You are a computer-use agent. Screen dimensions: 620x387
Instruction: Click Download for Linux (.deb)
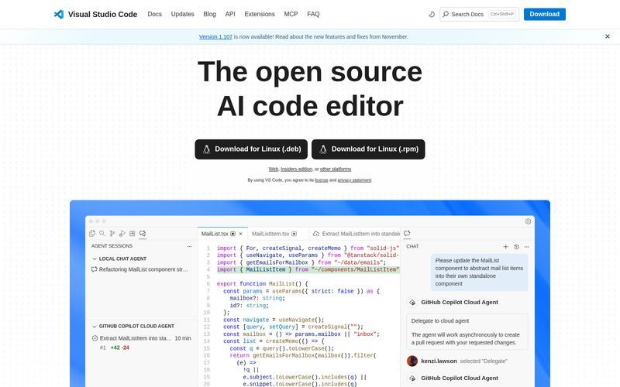[251, 149]
